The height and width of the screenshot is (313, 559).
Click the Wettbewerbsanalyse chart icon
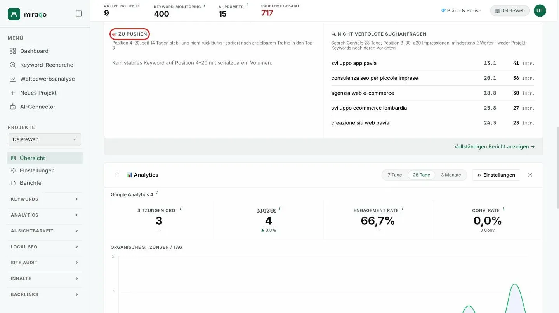click(13, 79)
